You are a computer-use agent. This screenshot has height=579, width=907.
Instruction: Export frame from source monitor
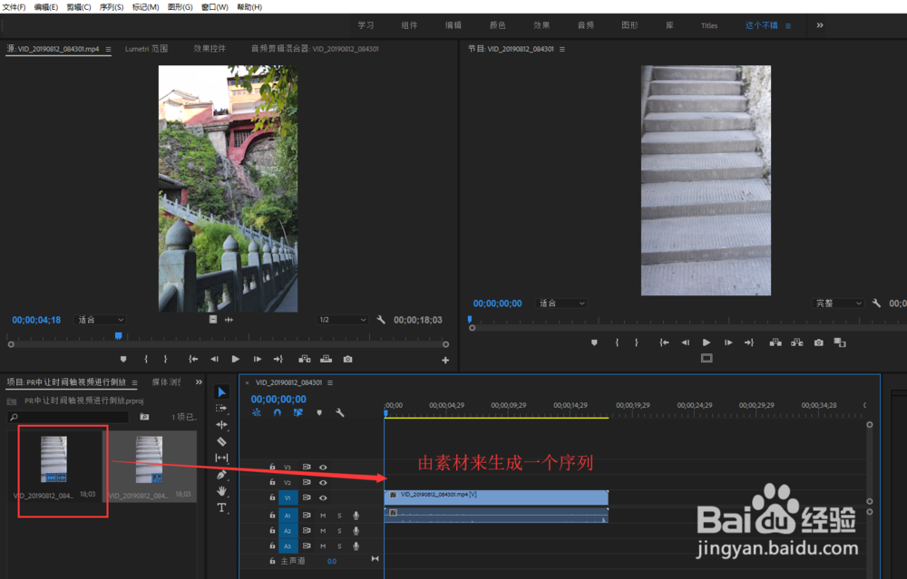347,359
